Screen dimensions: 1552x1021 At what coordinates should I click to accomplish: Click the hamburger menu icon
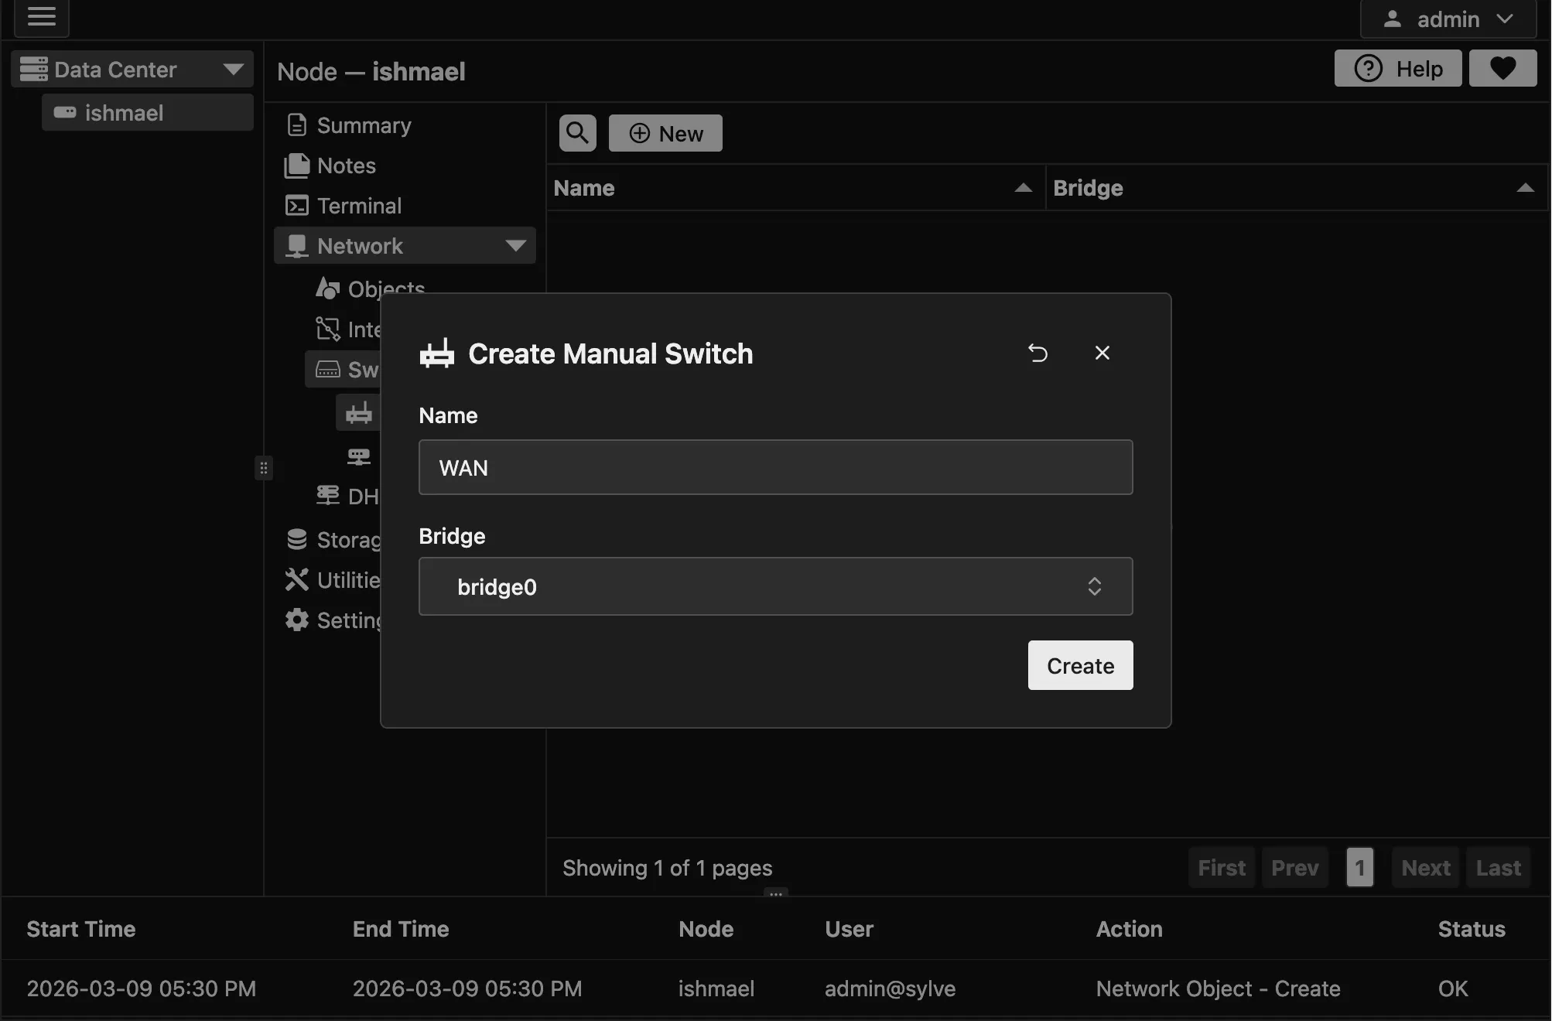(42, 17)
